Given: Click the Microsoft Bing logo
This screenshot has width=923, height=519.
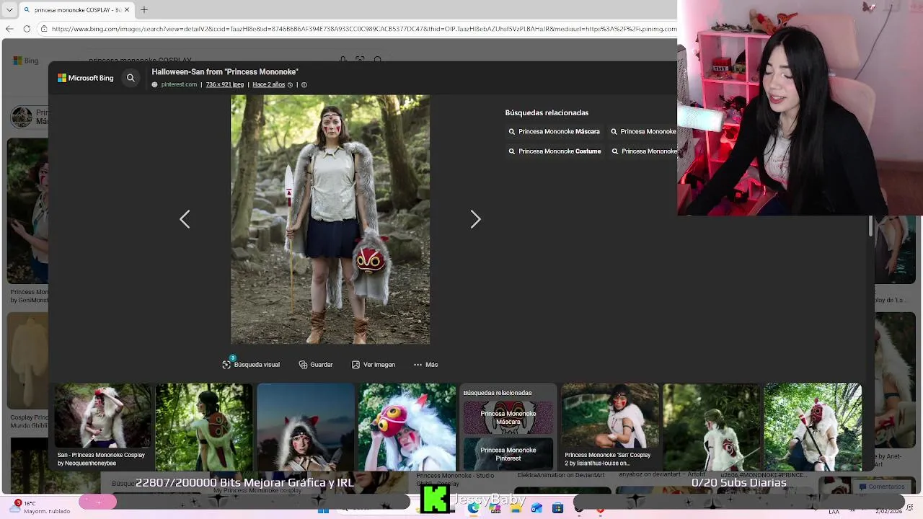Looking at the screenshot, I should 86,78.
